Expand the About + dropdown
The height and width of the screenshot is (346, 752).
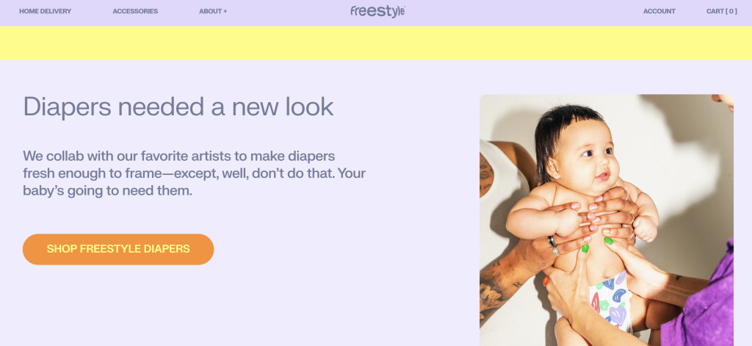tap(213, 11)
